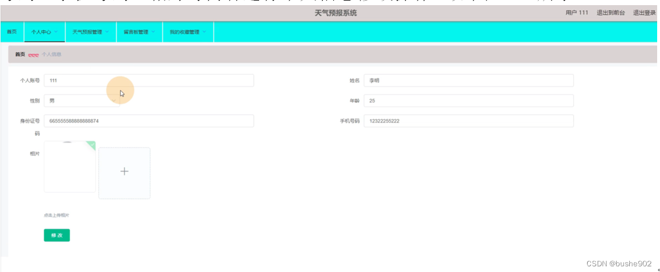Open the 天气预报管理 menu
The image size is (660, 272).
(x=91, y=32)
